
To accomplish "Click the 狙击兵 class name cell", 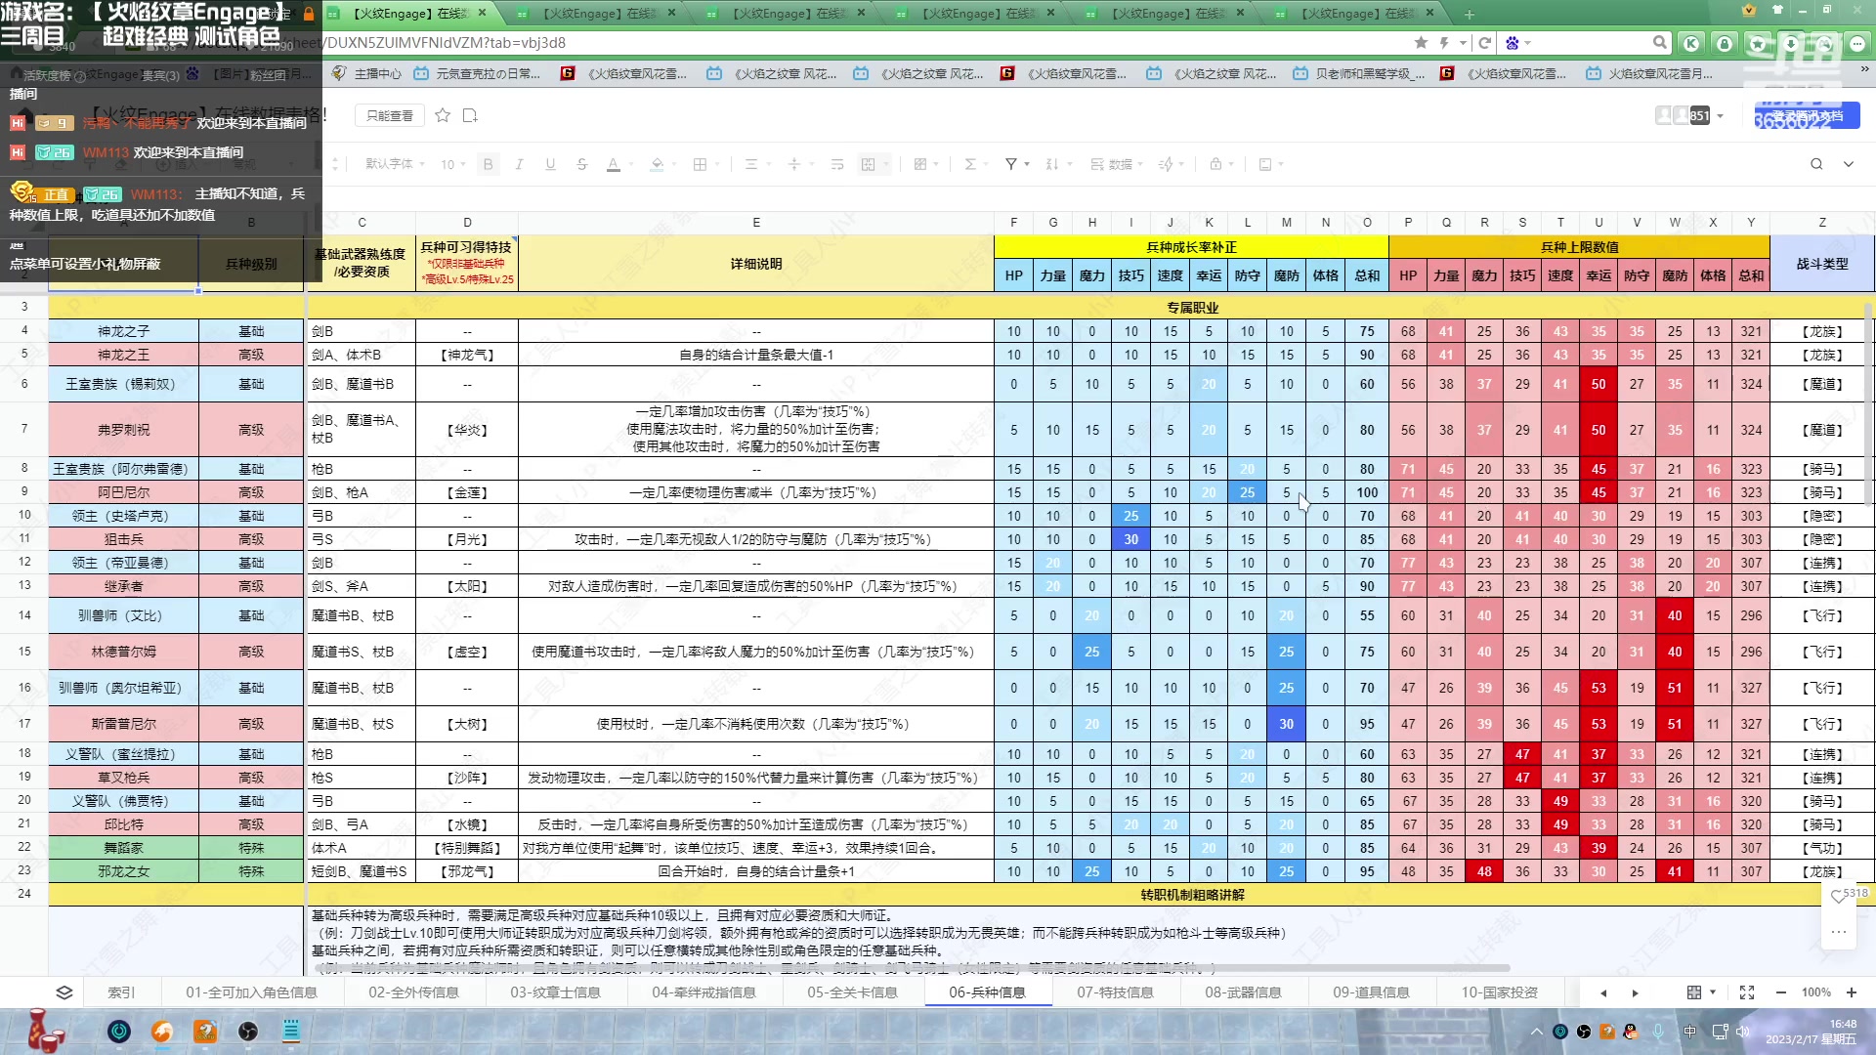I will tap(124, 539).
